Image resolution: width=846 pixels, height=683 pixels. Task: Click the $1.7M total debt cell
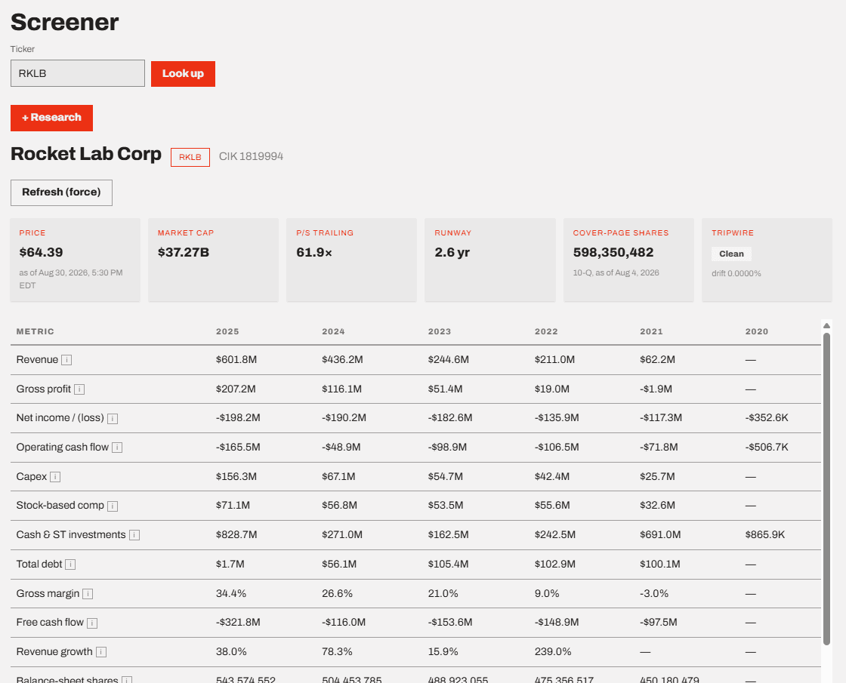click(230, 565)
